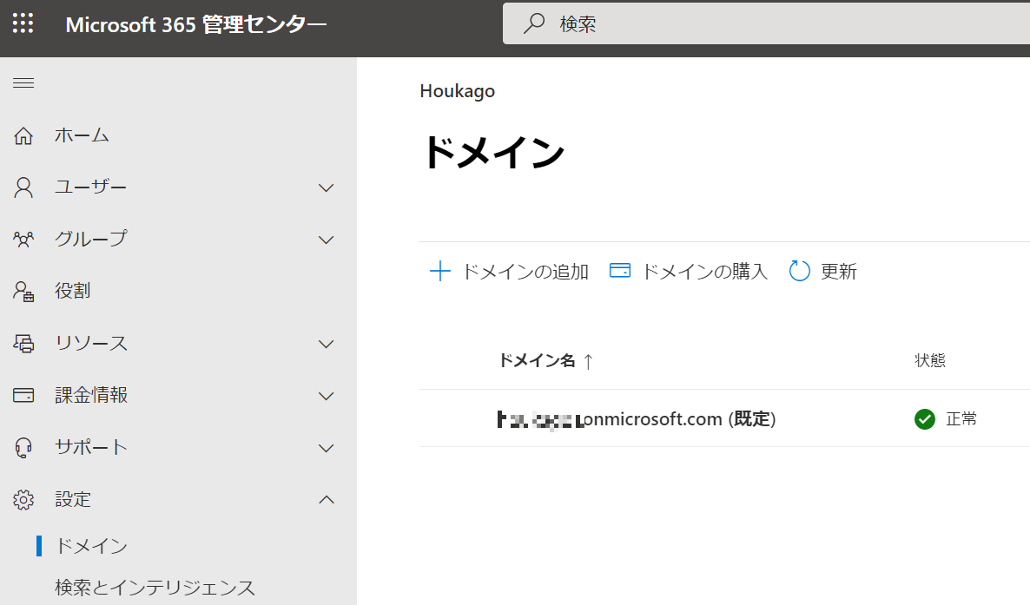Click the 更新 button
The image size is (1030, 605).
823,271
